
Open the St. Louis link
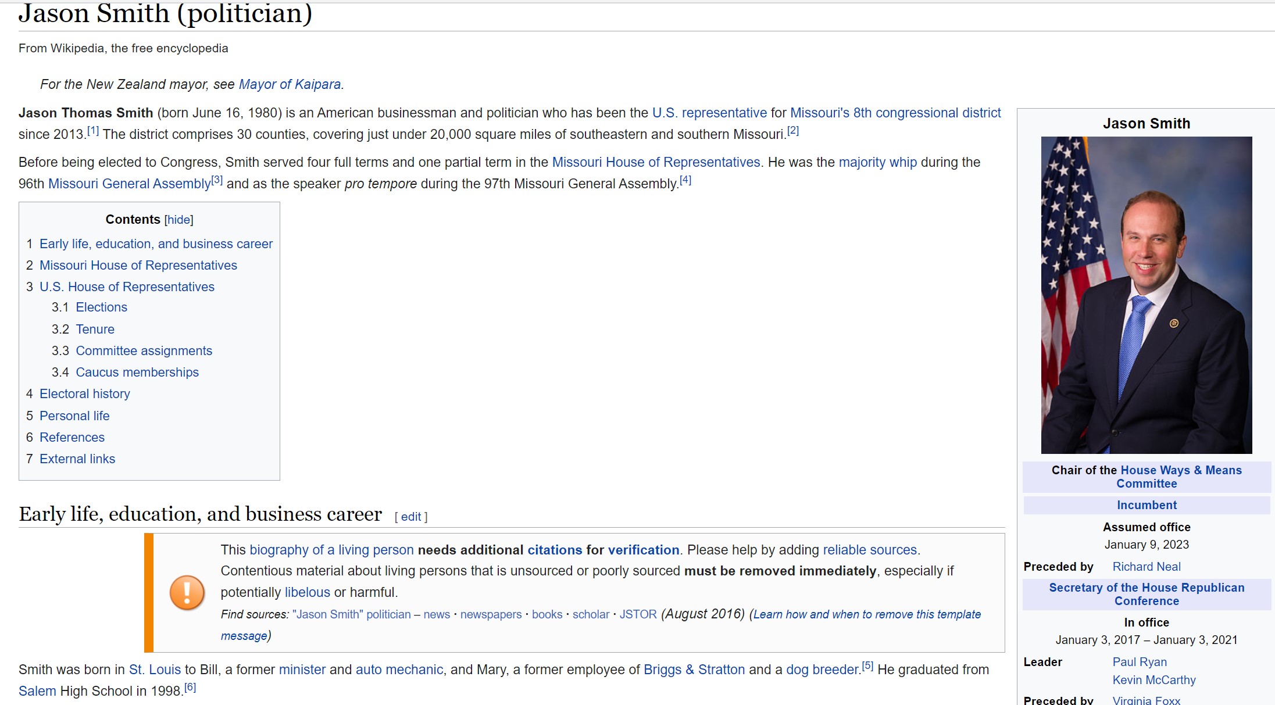click(x=155, y=670)
